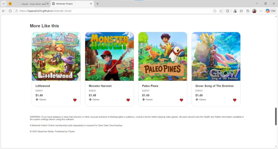This screenshot has height=149, width=278.
Task: Click the $1.49 price on Paleo Pines card
Action: click(146, 95)
